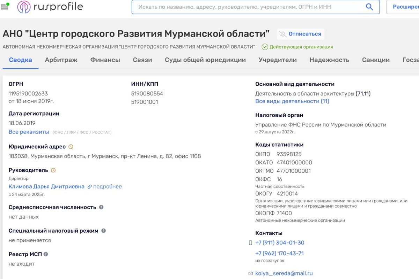Open the Финансы tab

tap(105, 60)
